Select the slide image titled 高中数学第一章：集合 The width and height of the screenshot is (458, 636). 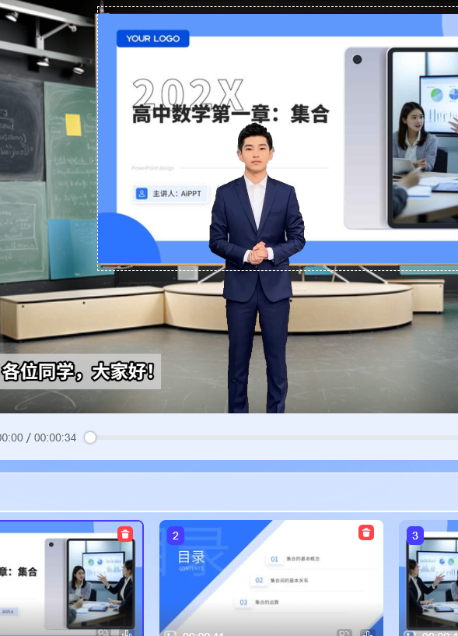pos(278,138)
